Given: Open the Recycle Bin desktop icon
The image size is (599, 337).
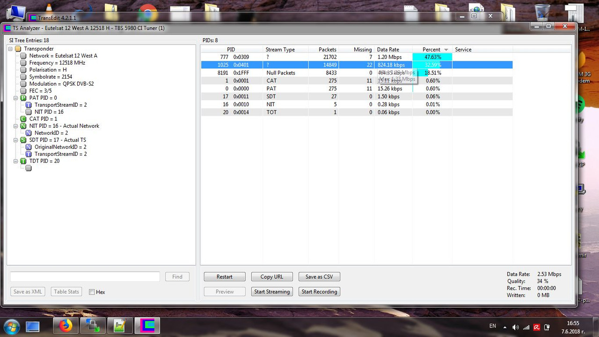Looking at the screenshot, I should tap(542, 13).
